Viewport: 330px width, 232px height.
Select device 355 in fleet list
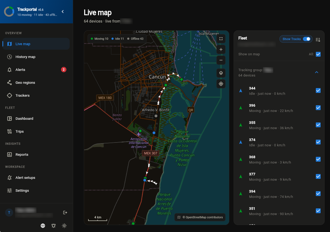tap(279, 125)
